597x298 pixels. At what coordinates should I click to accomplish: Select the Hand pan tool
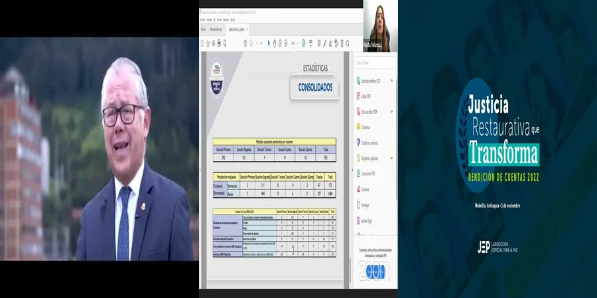click(x=275, y=43)
